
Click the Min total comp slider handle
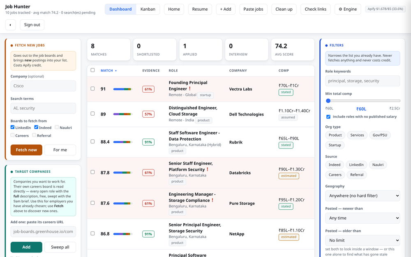point(328,101)
